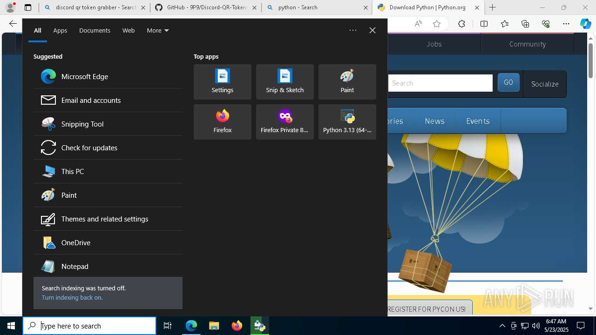Launch Paint from the Suggested list
This screenshot has width=596, height=335.
pos(108,195)
